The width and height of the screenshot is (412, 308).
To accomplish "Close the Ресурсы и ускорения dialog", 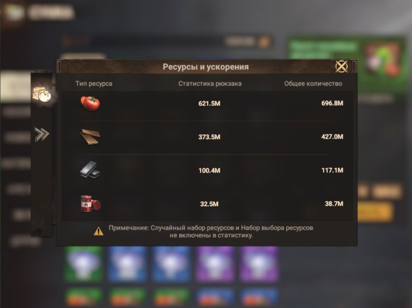I will [341, 66].
